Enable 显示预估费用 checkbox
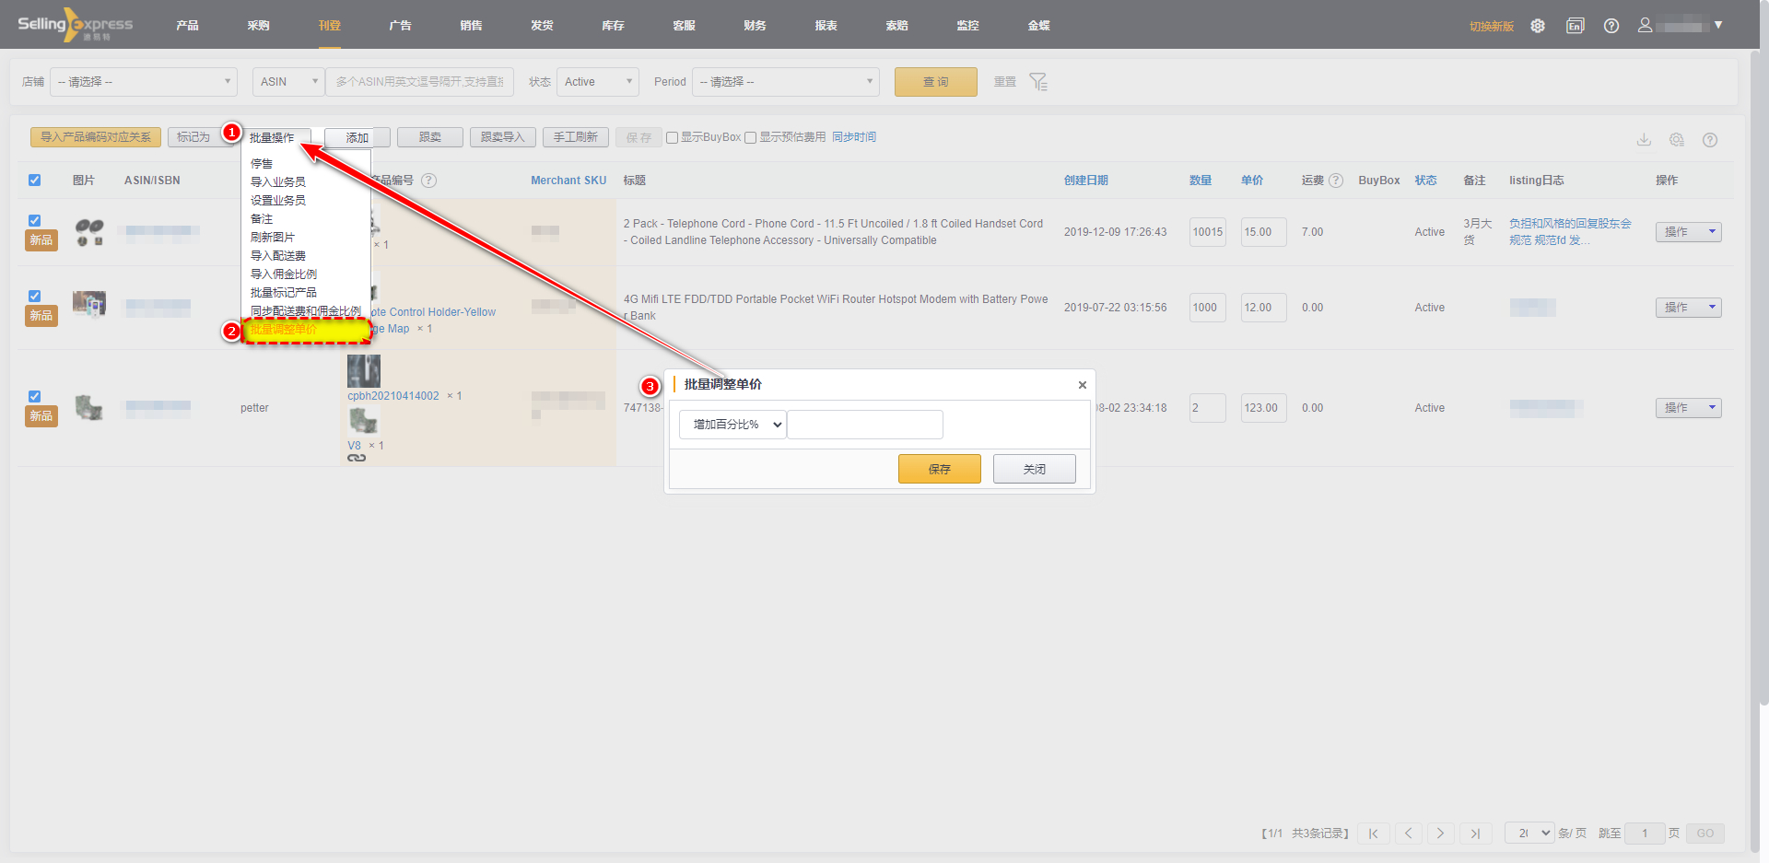 [x=751, y=138]
